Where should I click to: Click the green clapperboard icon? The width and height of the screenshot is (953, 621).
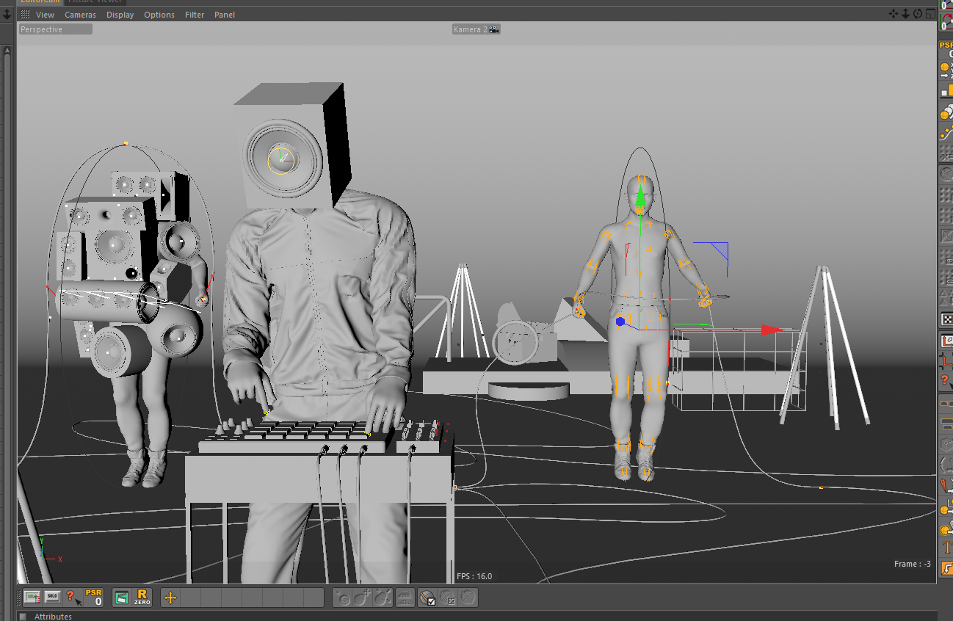pos(122,598)
